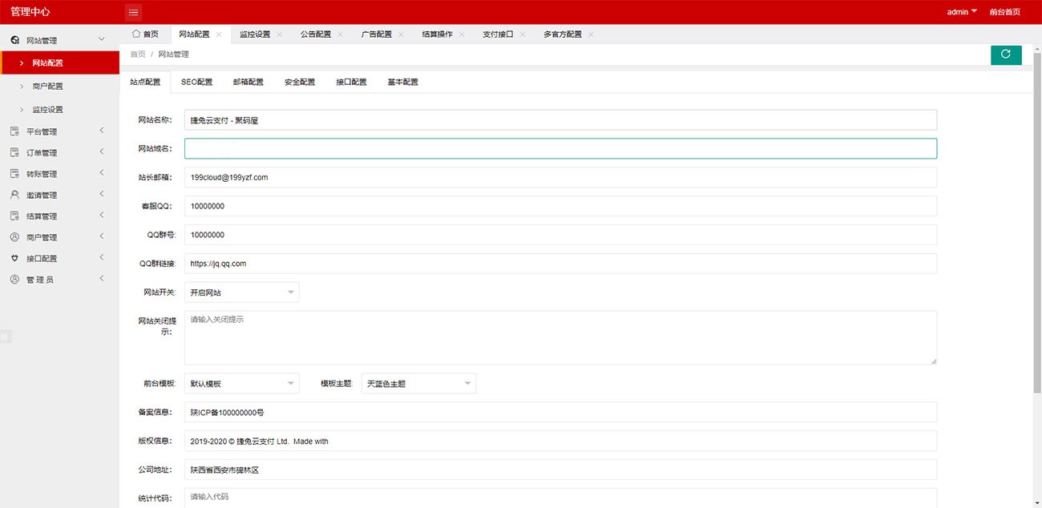The image size is (1042, 508).
Task: Click the green refresh button
Action: click(x=1006, y=54)
